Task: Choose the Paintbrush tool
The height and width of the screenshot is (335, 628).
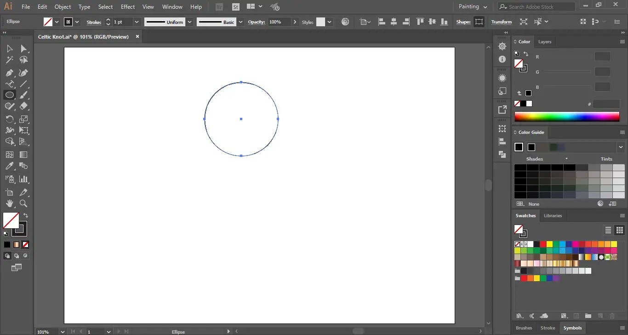Action: point(23,95)
